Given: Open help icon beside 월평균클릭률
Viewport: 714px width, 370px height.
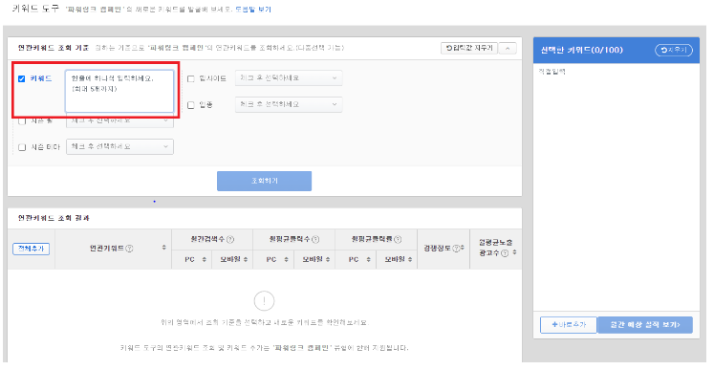Looking at the screenshot, I should point(398,239).
